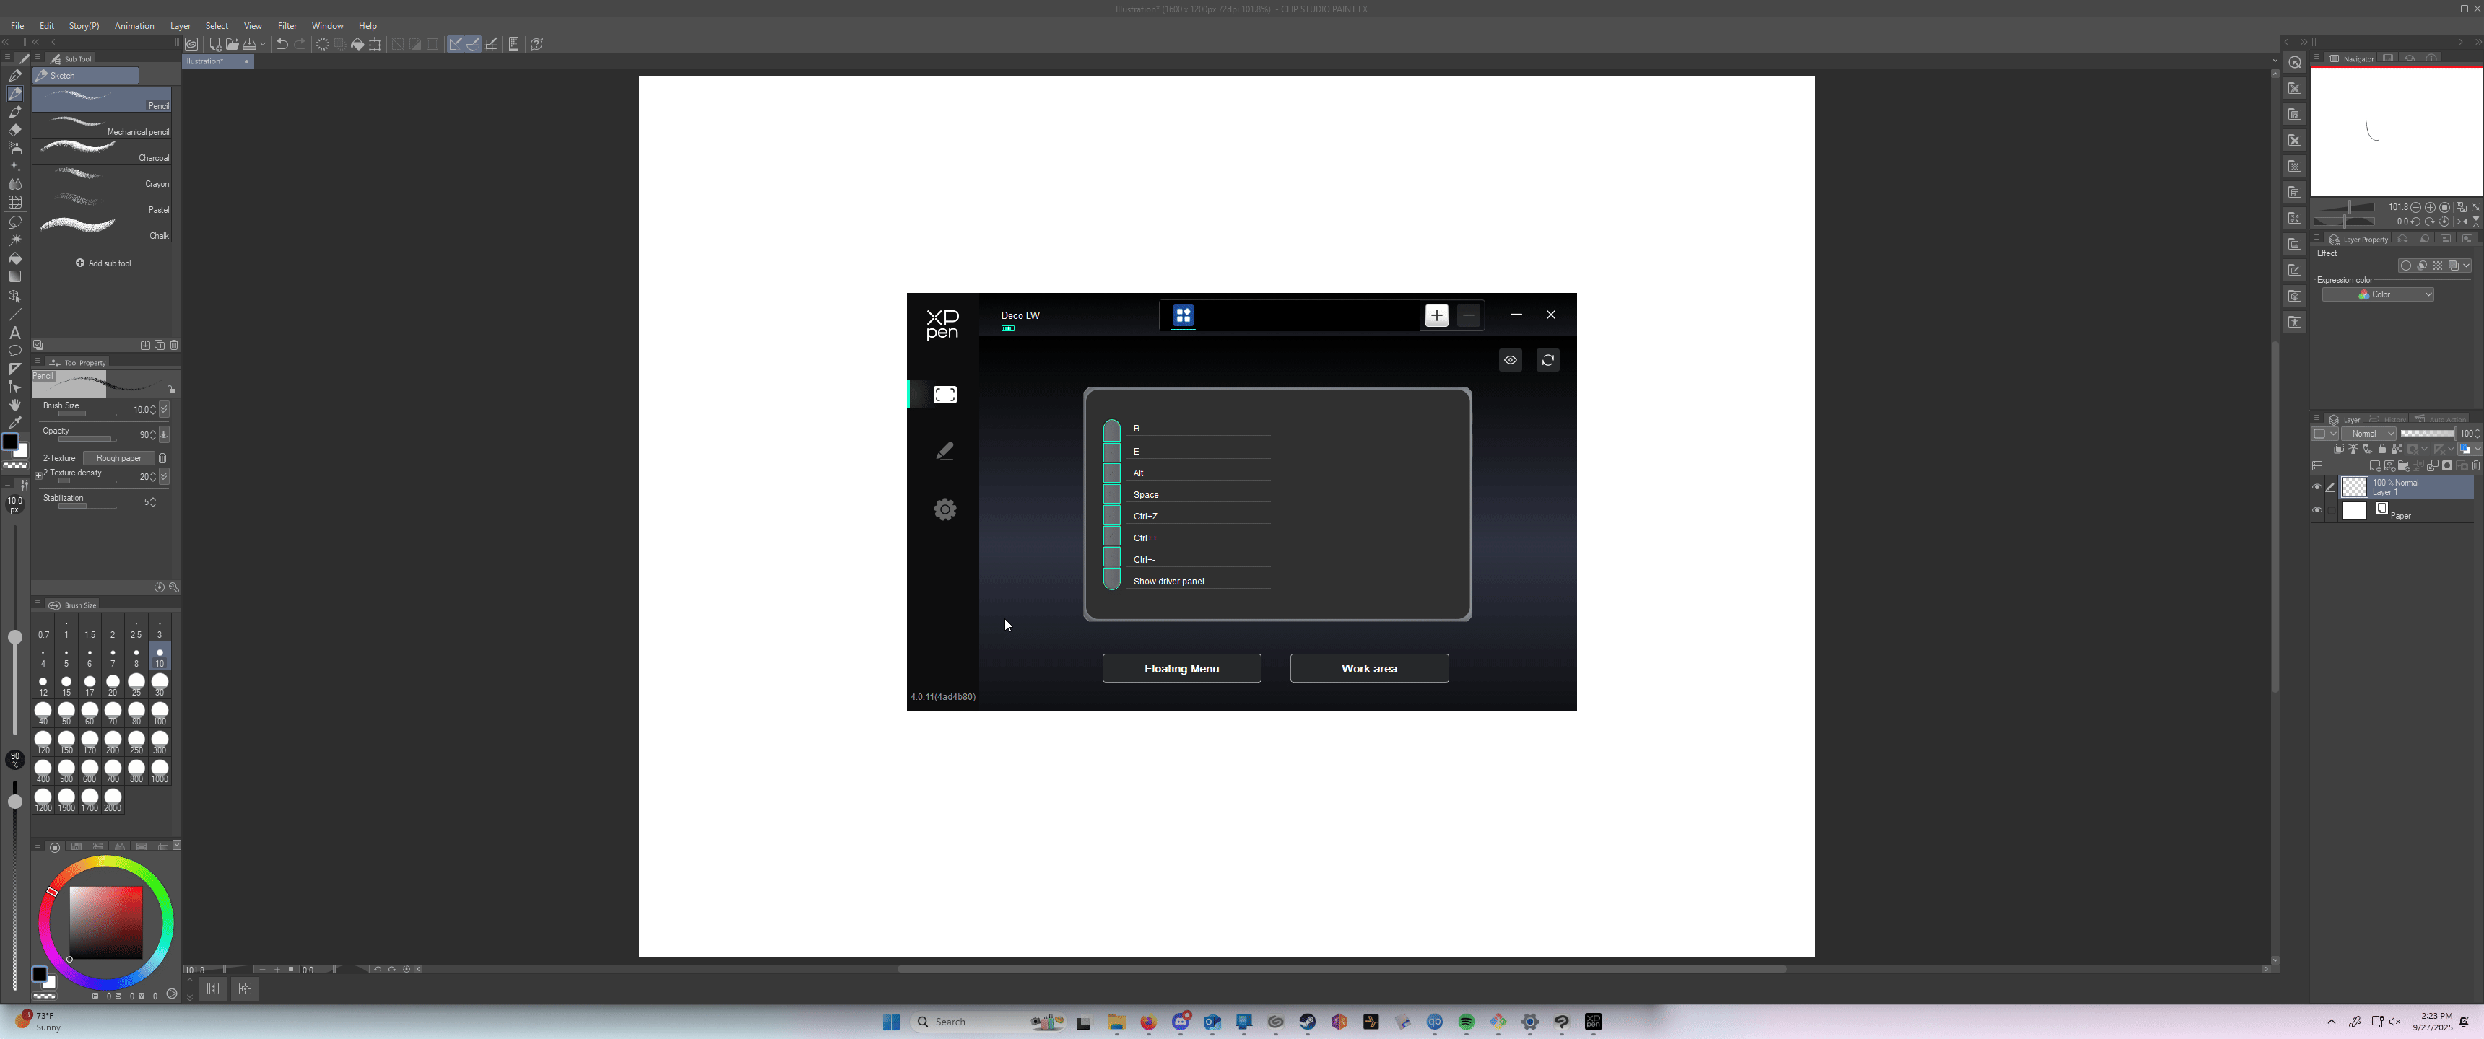Open pen settings in XP-Pen sidebar
Viewport: 2484px width, 1039px height.
click(x=944, y=451)
